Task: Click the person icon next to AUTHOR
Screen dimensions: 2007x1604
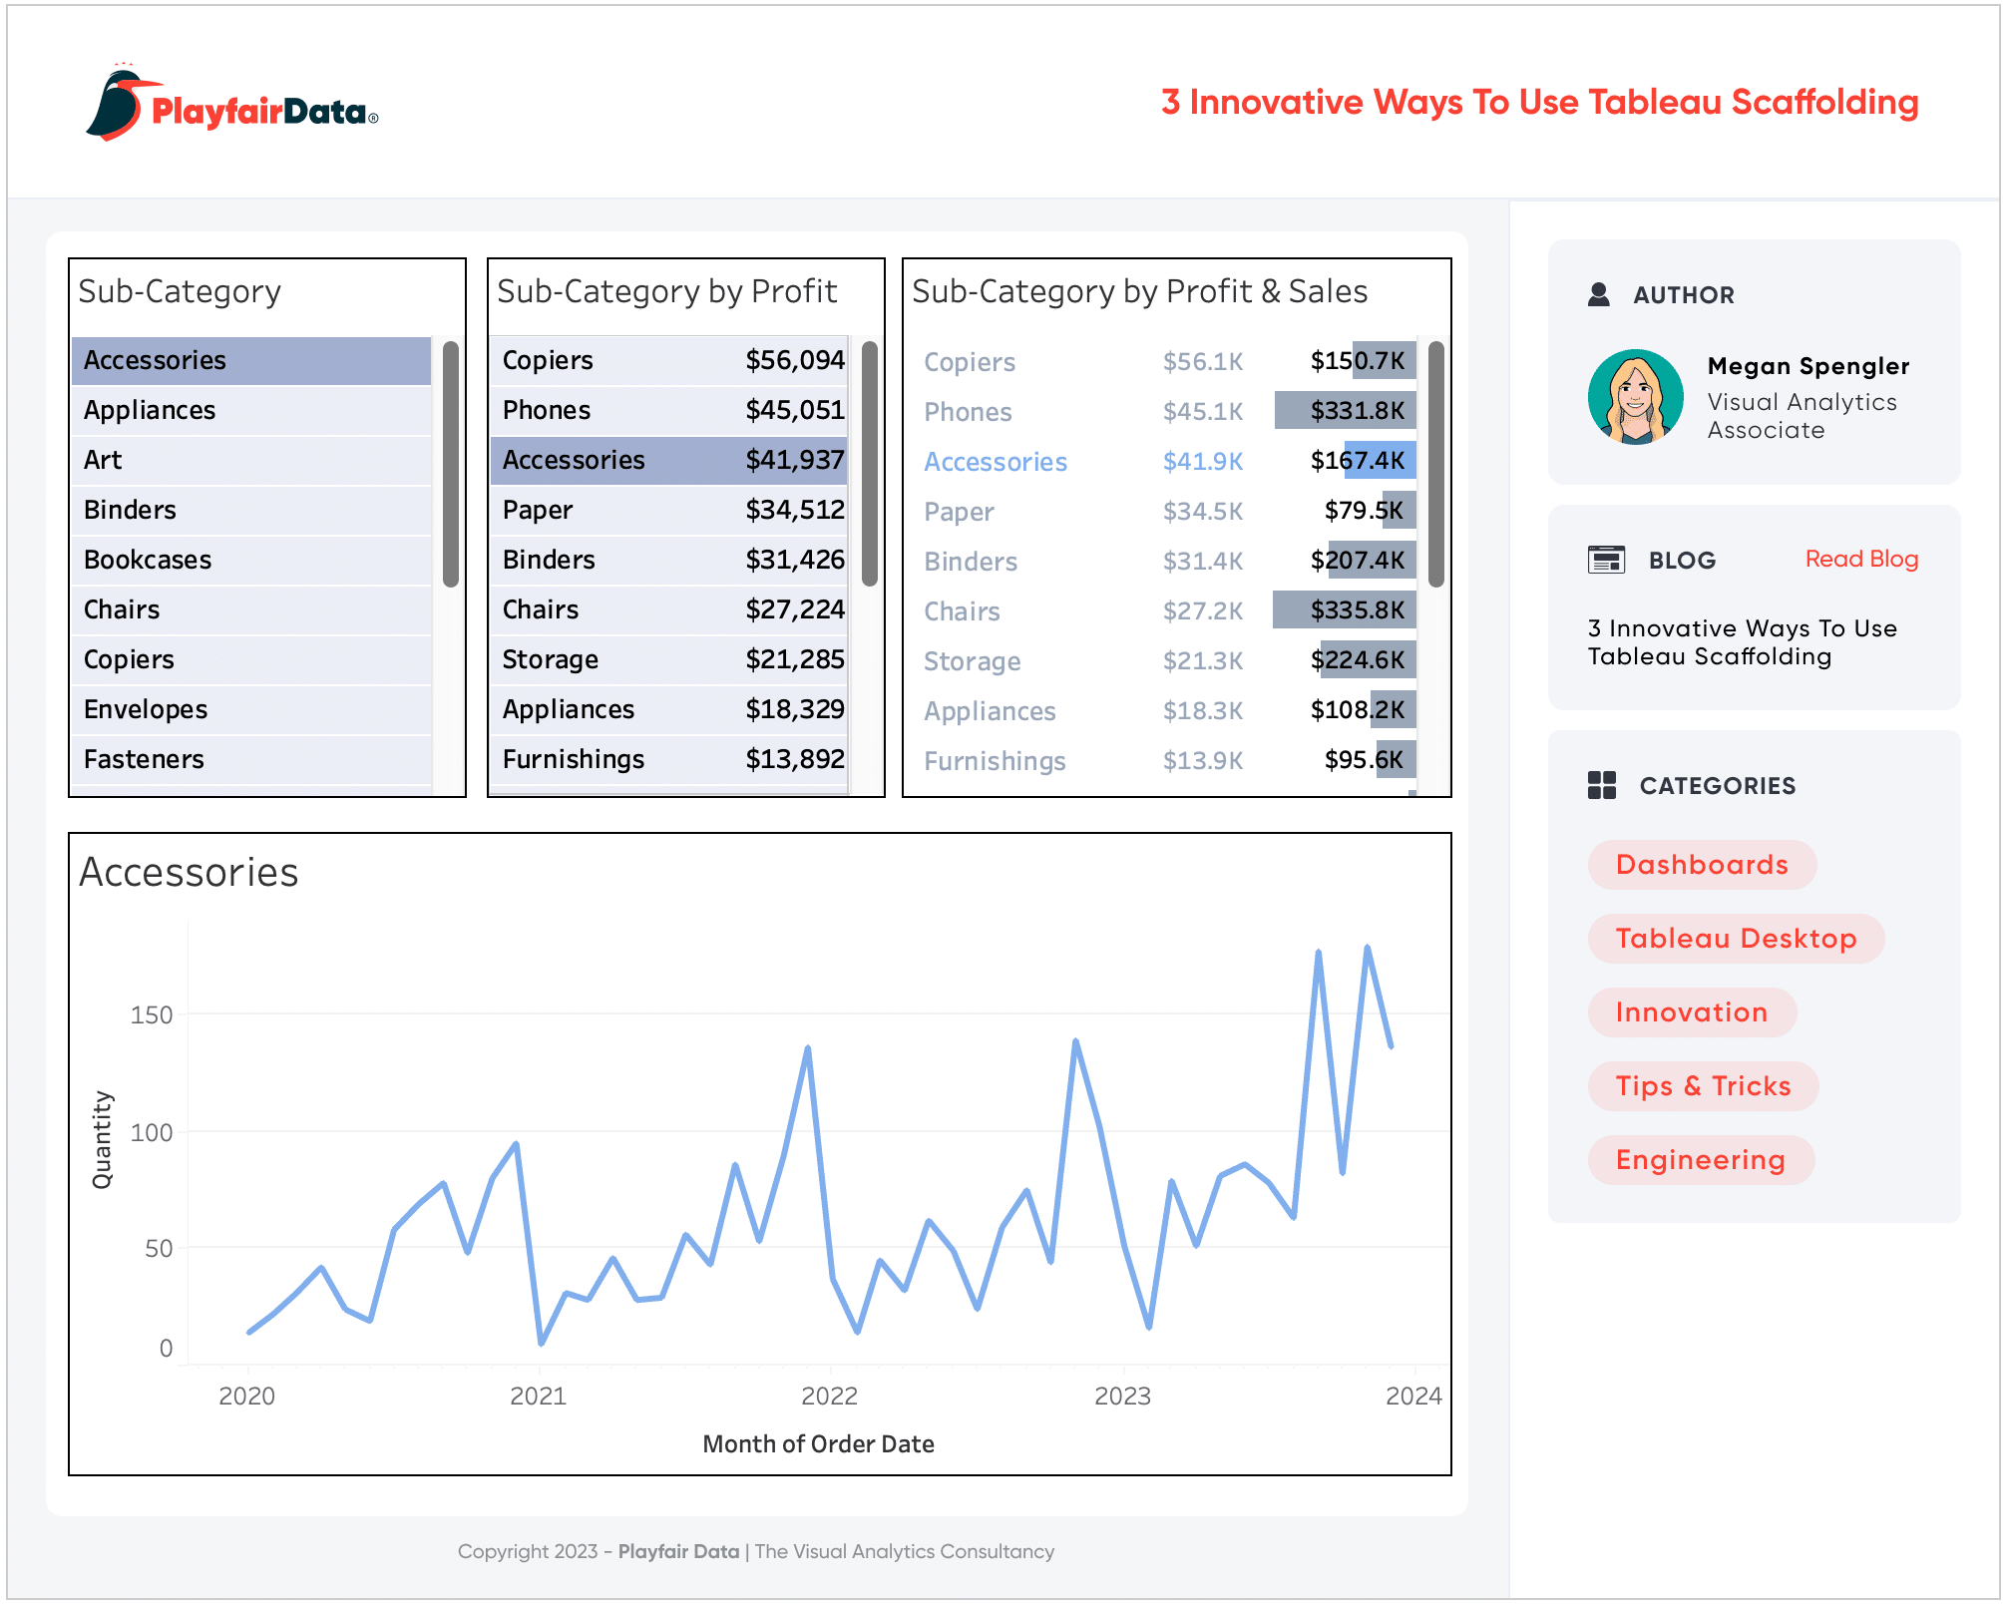Action: 1601,293
